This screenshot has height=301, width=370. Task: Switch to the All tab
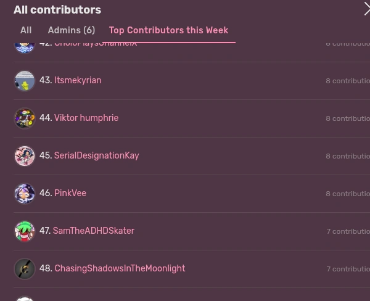pos(26,30)
